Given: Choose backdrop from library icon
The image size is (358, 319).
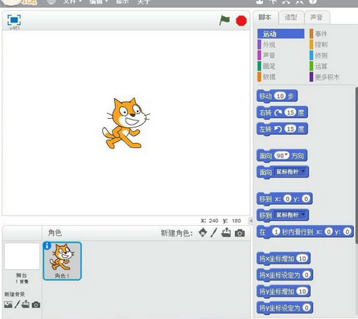Looking at the screenshot, I should [8, 305].
